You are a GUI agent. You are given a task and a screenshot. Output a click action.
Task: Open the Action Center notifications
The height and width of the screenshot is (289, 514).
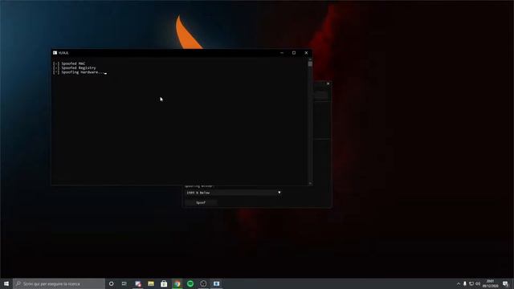click(x=505, y=283)
